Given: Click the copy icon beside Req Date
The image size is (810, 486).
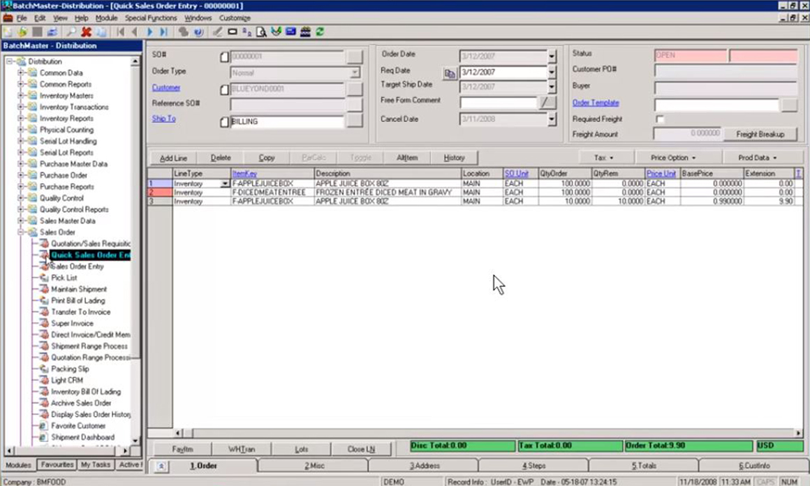Looking at the screenshot, I should point(450,73).
